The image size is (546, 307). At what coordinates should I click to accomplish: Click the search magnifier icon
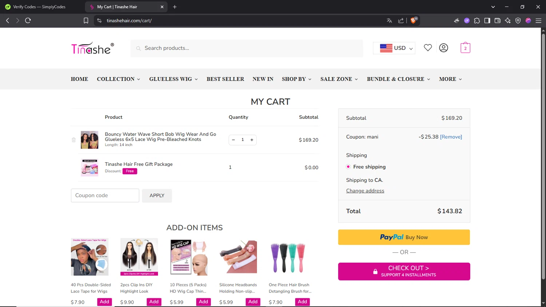tap(138, 48)
